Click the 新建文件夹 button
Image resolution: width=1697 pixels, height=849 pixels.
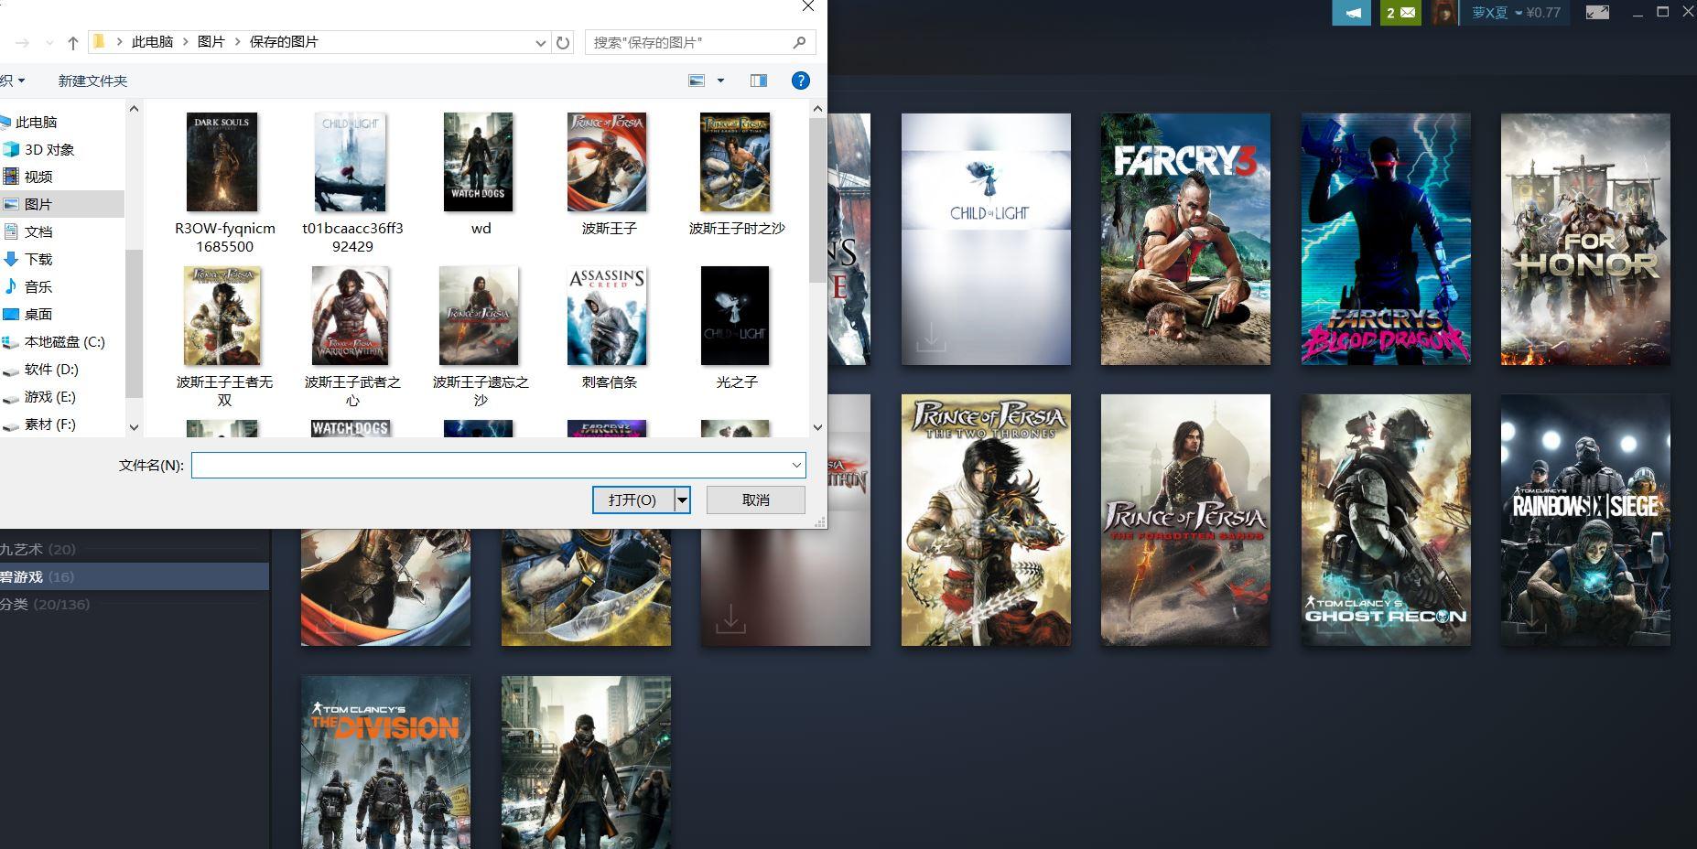(92, 81)
